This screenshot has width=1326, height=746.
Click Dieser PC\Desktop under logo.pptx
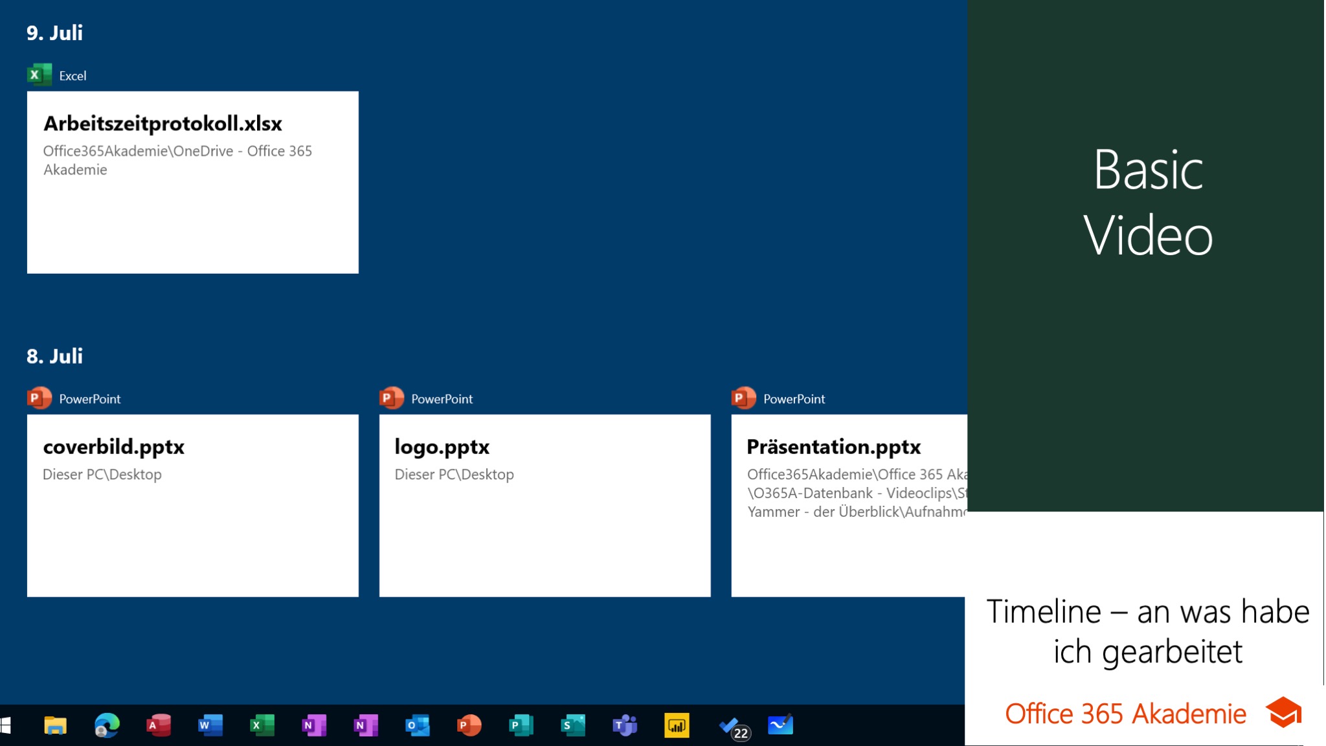coord(455,474)
